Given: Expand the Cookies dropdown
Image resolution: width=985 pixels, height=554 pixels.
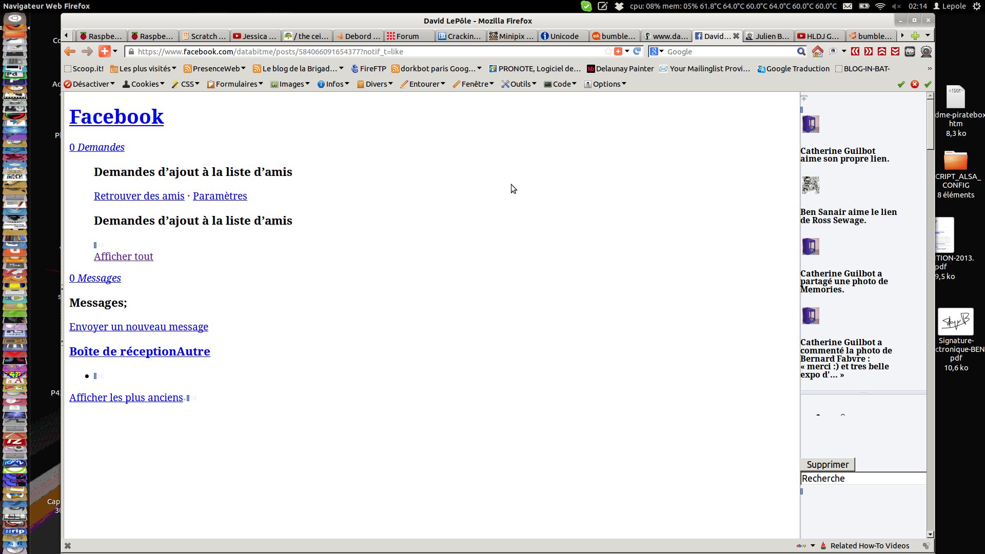Looking at the screenshot, I should tap(144, 84).
